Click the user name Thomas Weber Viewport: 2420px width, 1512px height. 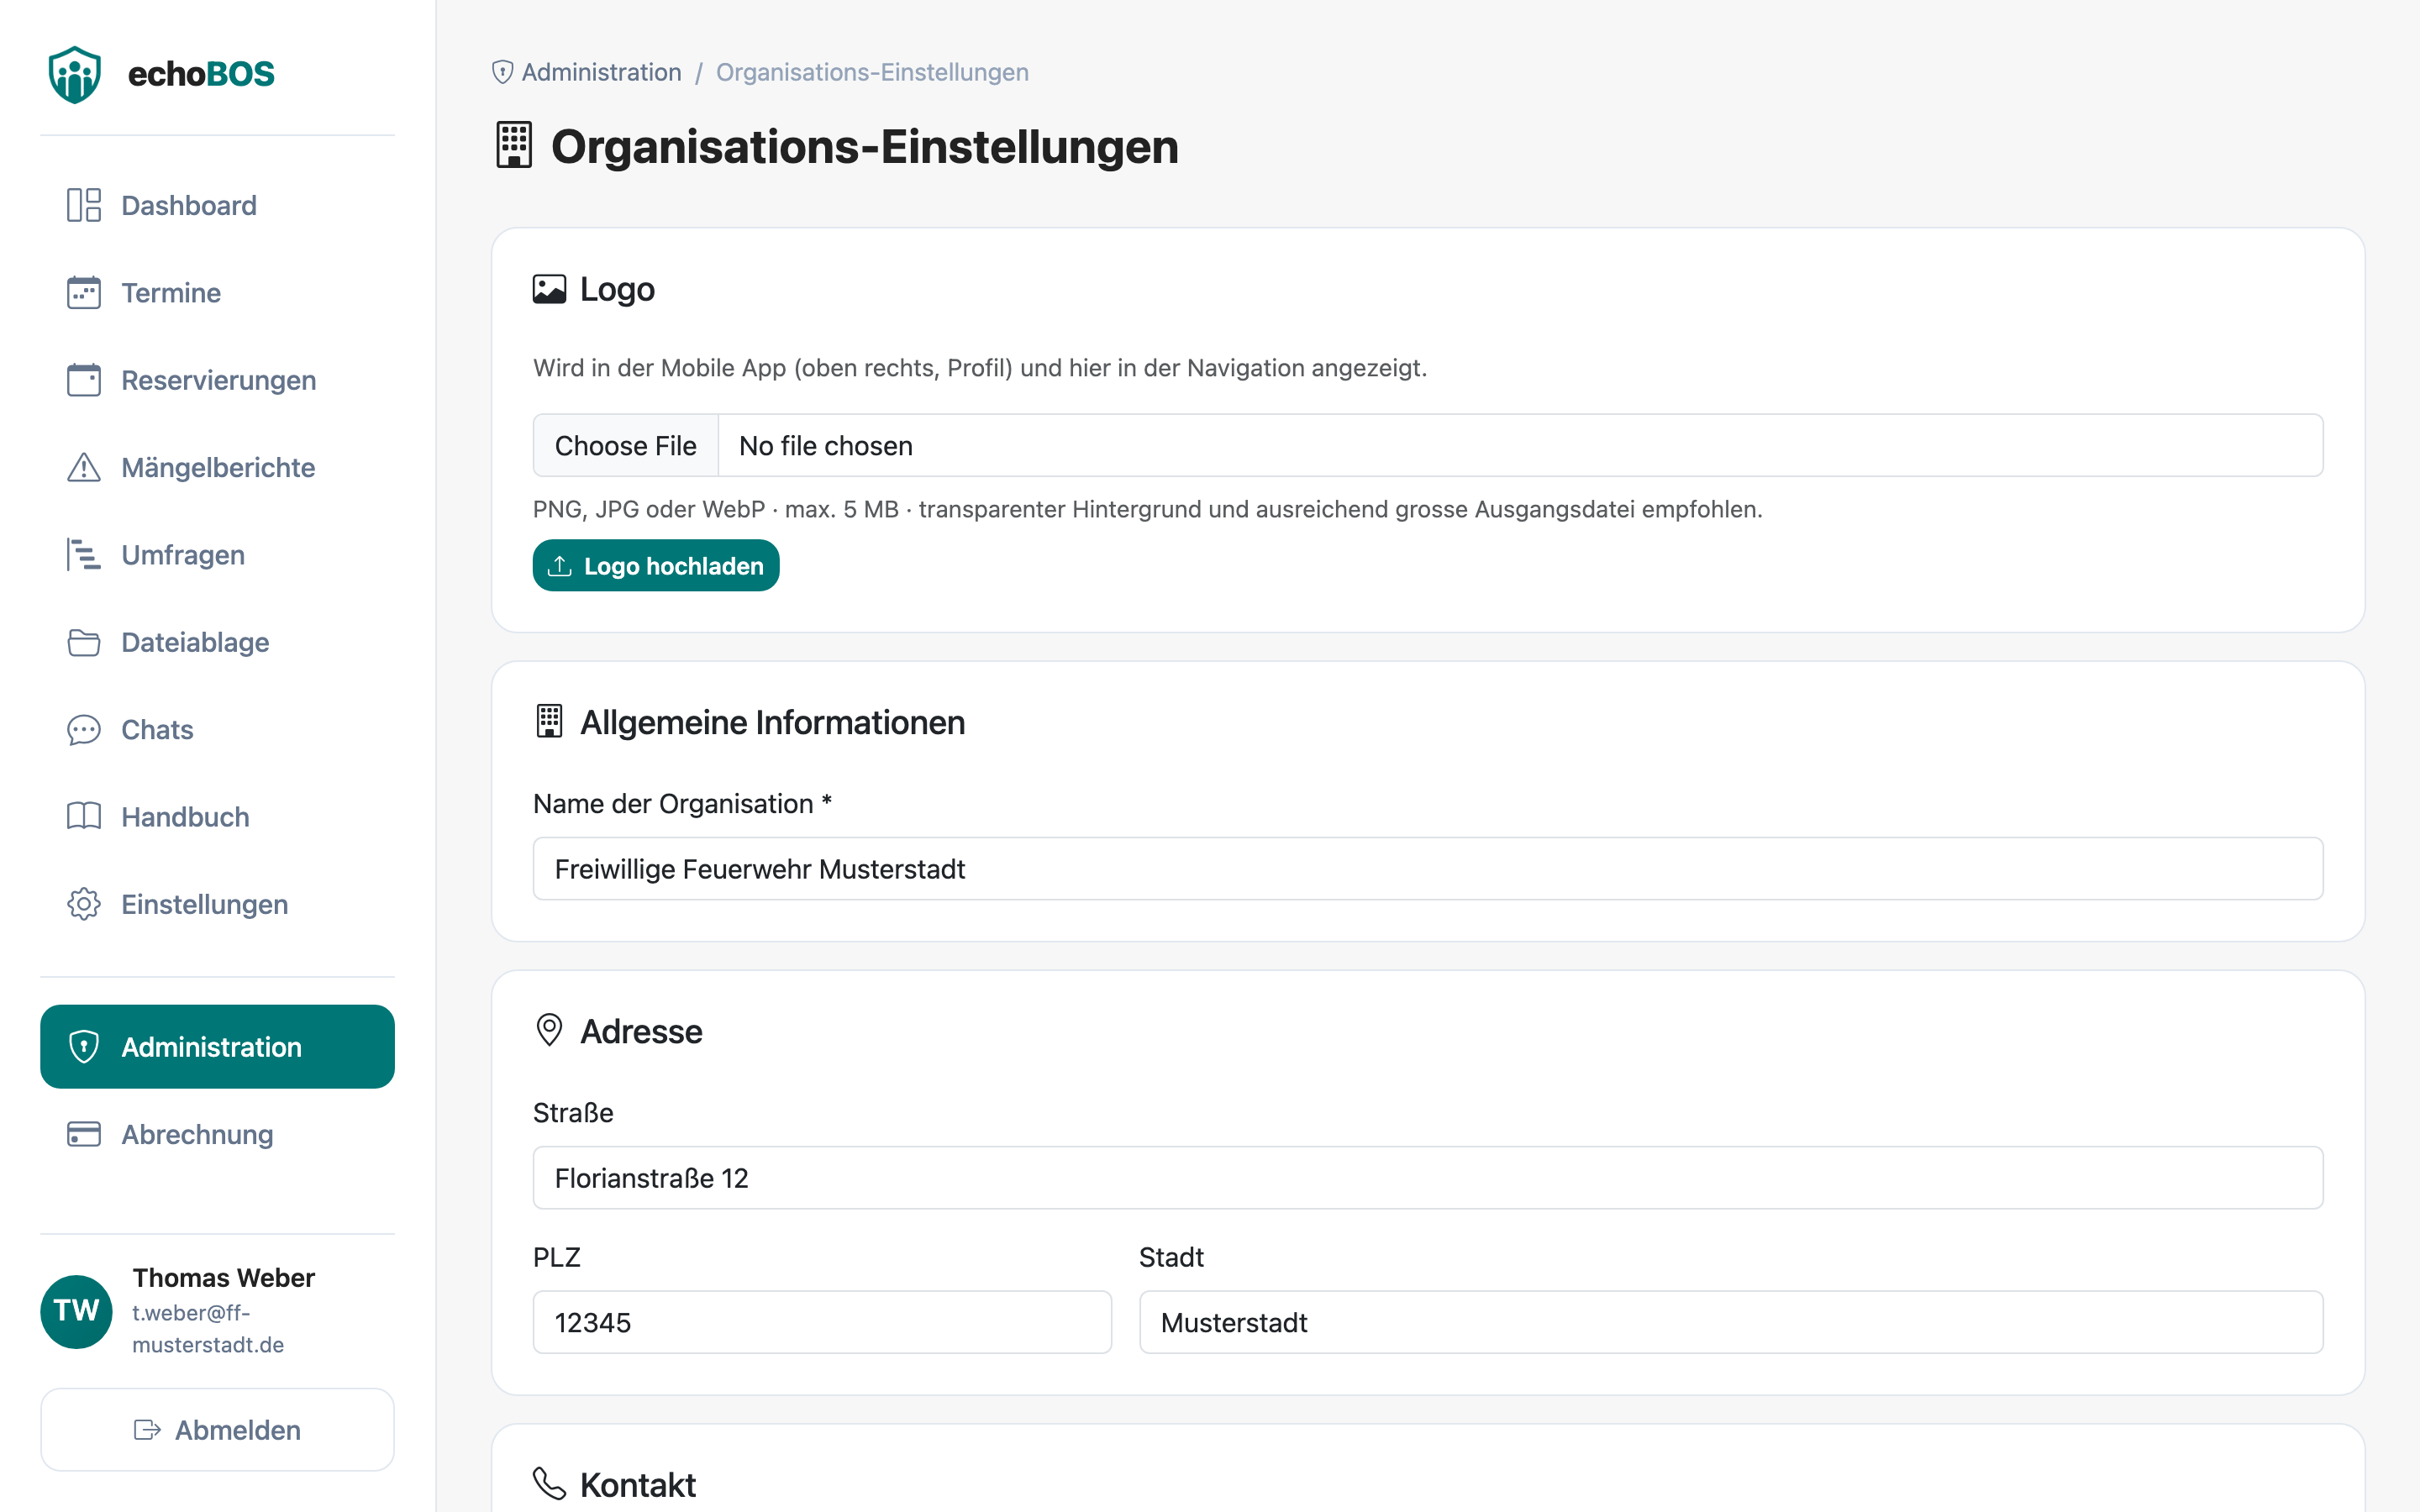[x=223, y=1277]
